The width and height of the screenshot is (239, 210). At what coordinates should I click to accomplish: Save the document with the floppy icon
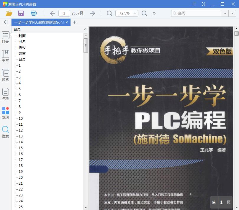[21, 13]
